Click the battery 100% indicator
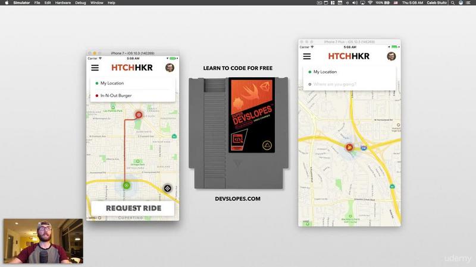Screen dimensions: 476x267 click(x=383, y=3)
